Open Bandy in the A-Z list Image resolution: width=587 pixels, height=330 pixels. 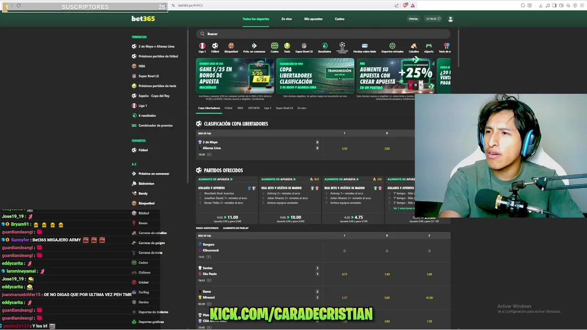point(143,193)
